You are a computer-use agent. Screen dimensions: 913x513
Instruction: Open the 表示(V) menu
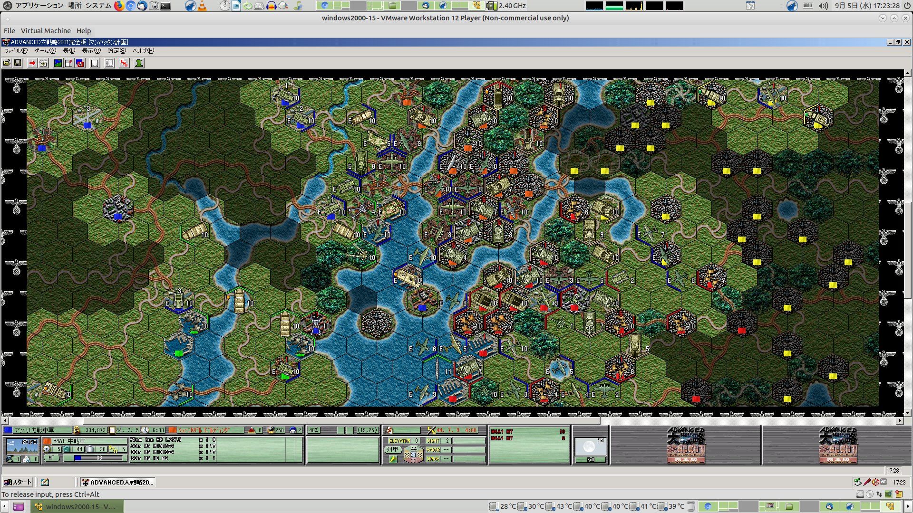[91, 51]
